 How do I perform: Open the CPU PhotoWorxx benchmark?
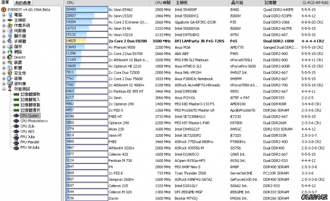(x=34, y=121)
